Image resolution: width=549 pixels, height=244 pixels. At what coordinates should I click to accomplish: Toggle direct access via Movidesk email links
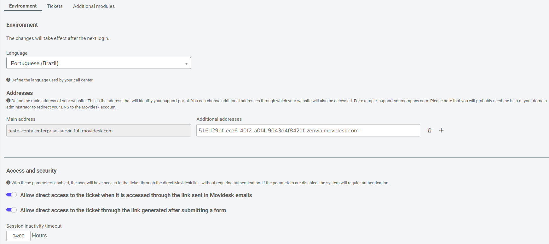tap(12, 195)
